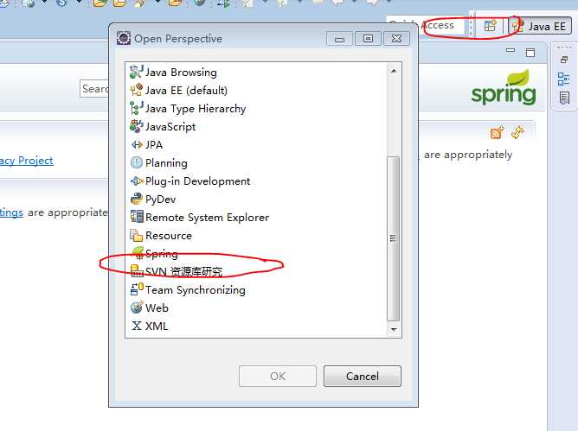This screenshot has height=431, width=578.
Task: Click the Java Browsing icon
Action: (136, 72)
